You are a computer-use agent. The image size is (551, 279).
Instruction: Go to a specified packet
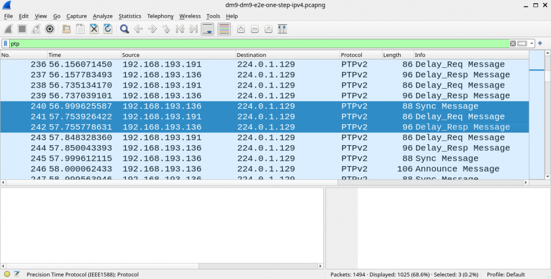(166, 29)
